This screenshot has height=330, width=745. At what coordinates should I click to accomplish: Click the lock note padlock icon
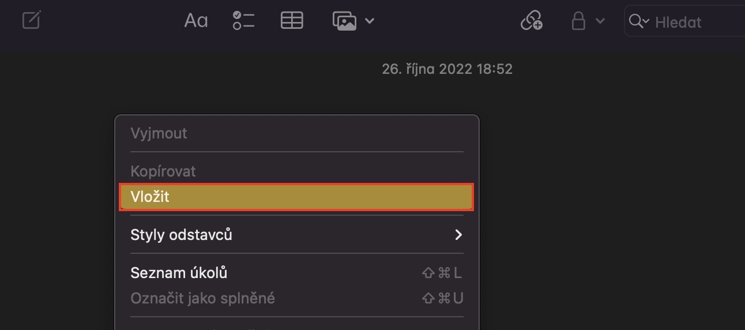578,21
